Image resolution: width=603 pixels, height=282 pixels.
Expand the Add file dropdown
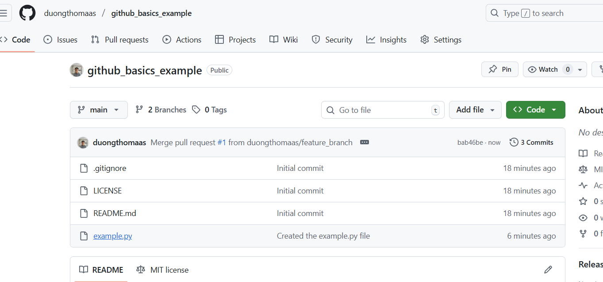coord(475,110)
